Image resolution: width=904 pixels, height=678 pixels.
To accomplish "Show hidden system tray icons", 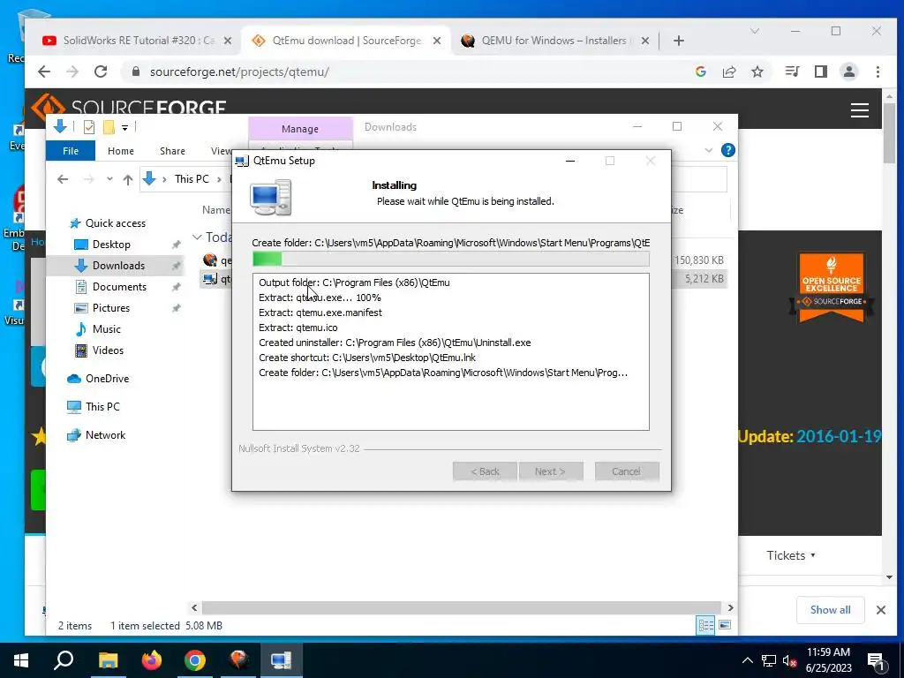I will tap(747, 660).
